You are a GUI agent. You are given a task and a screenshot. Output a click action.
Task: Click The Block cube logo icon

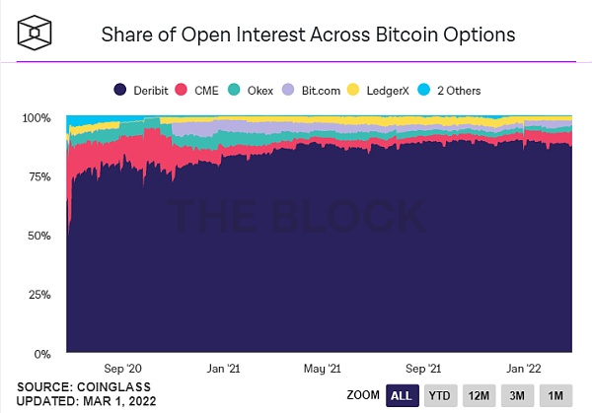click(36, 34)
